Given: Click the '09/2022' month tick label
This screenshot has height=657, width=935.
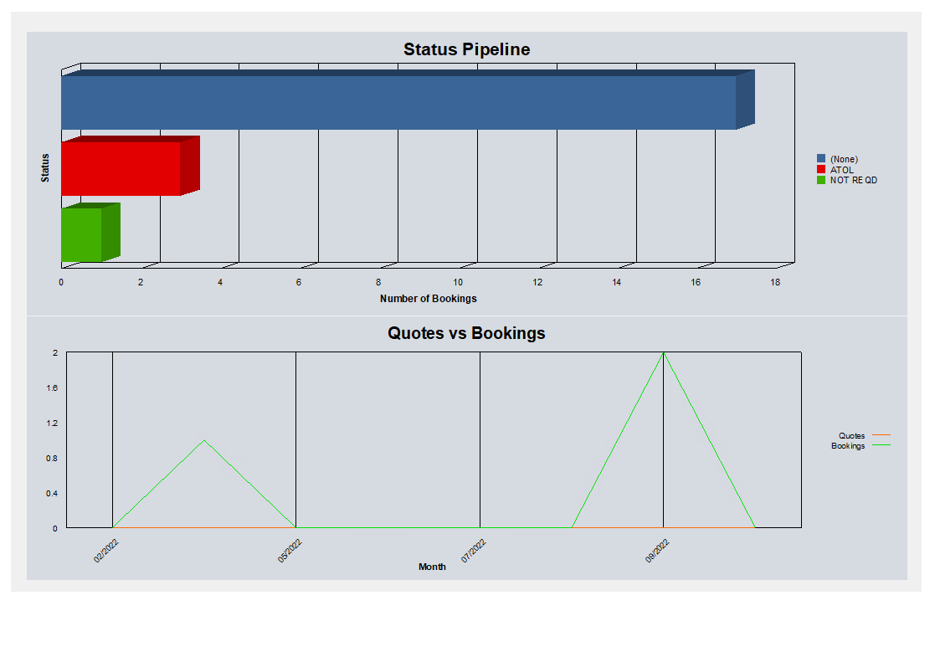Looking at the screenshot, I should coord(658,551).
